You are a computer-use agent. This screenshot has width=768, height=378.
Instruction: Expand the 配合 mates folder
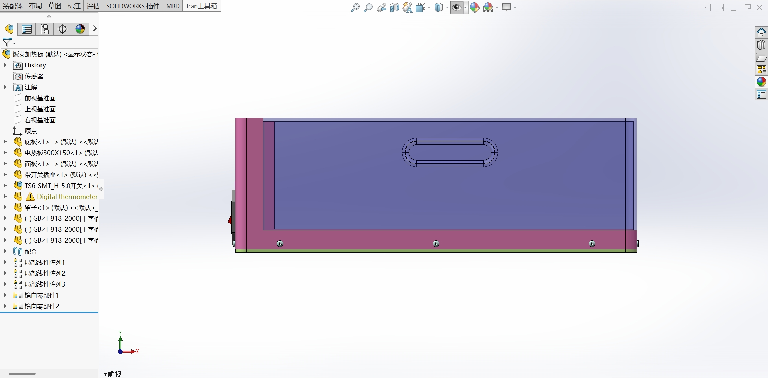tap(5, 251)
